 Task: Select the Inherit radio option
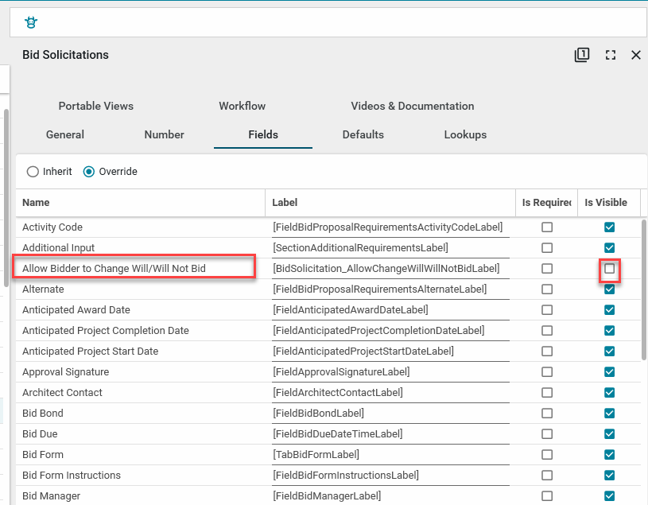[x=33, y=172]
